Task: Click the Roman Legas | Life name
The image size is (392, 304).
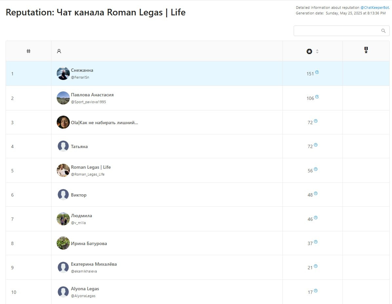Action: pos(91,167)
